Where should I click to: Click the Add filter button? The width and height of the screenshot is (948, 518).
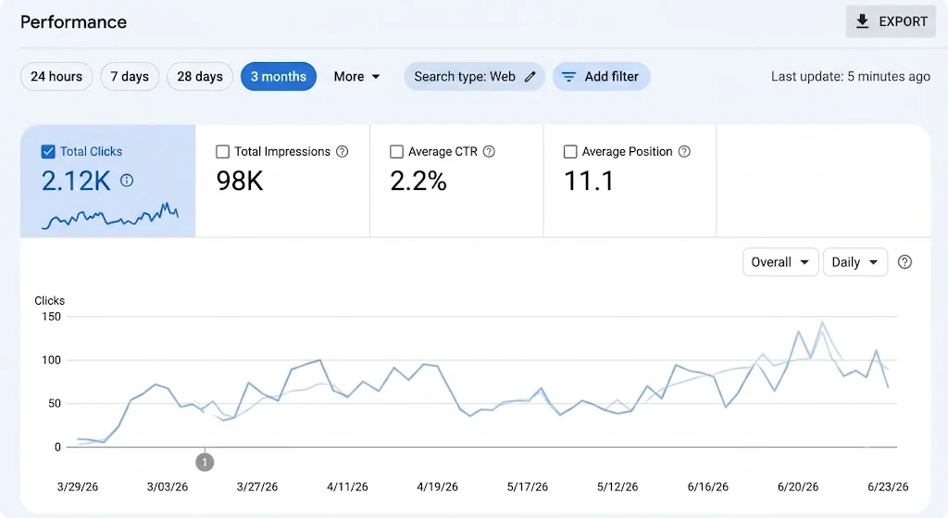click(601, 77)
